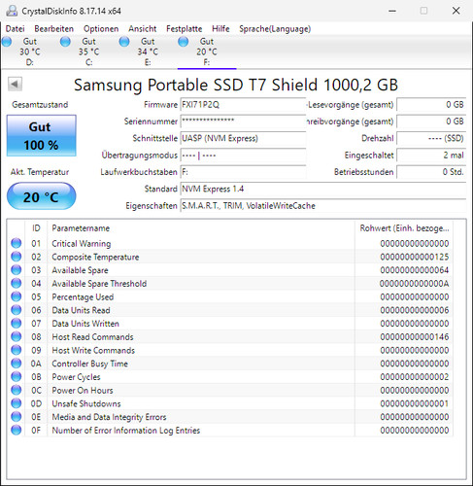Click the status orb for Critical Warning

coord(17,243)
